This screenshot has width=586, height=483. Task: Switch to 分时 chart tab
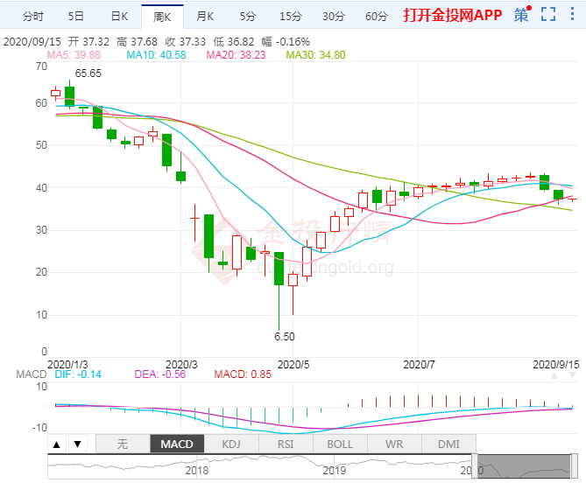tap(33, 16)
